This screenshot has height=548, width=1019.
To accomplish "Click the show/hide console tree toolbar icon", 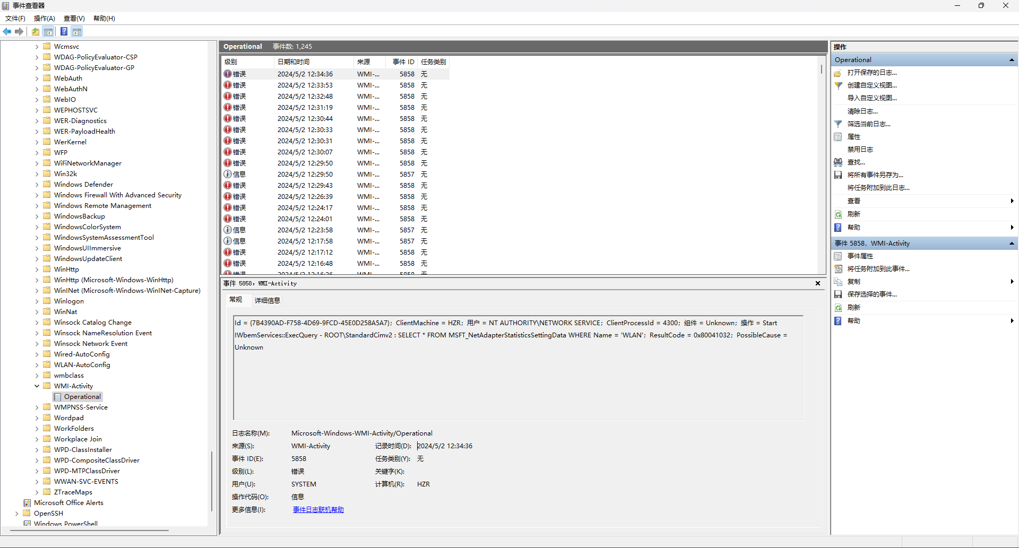I will 48,31.
